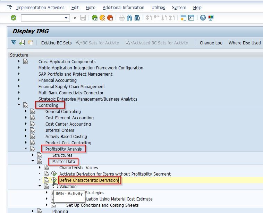The width and height of the screenshot is (263, 213).
Task: Click the Find binoculars icon
Action: (x=129, y=18)
